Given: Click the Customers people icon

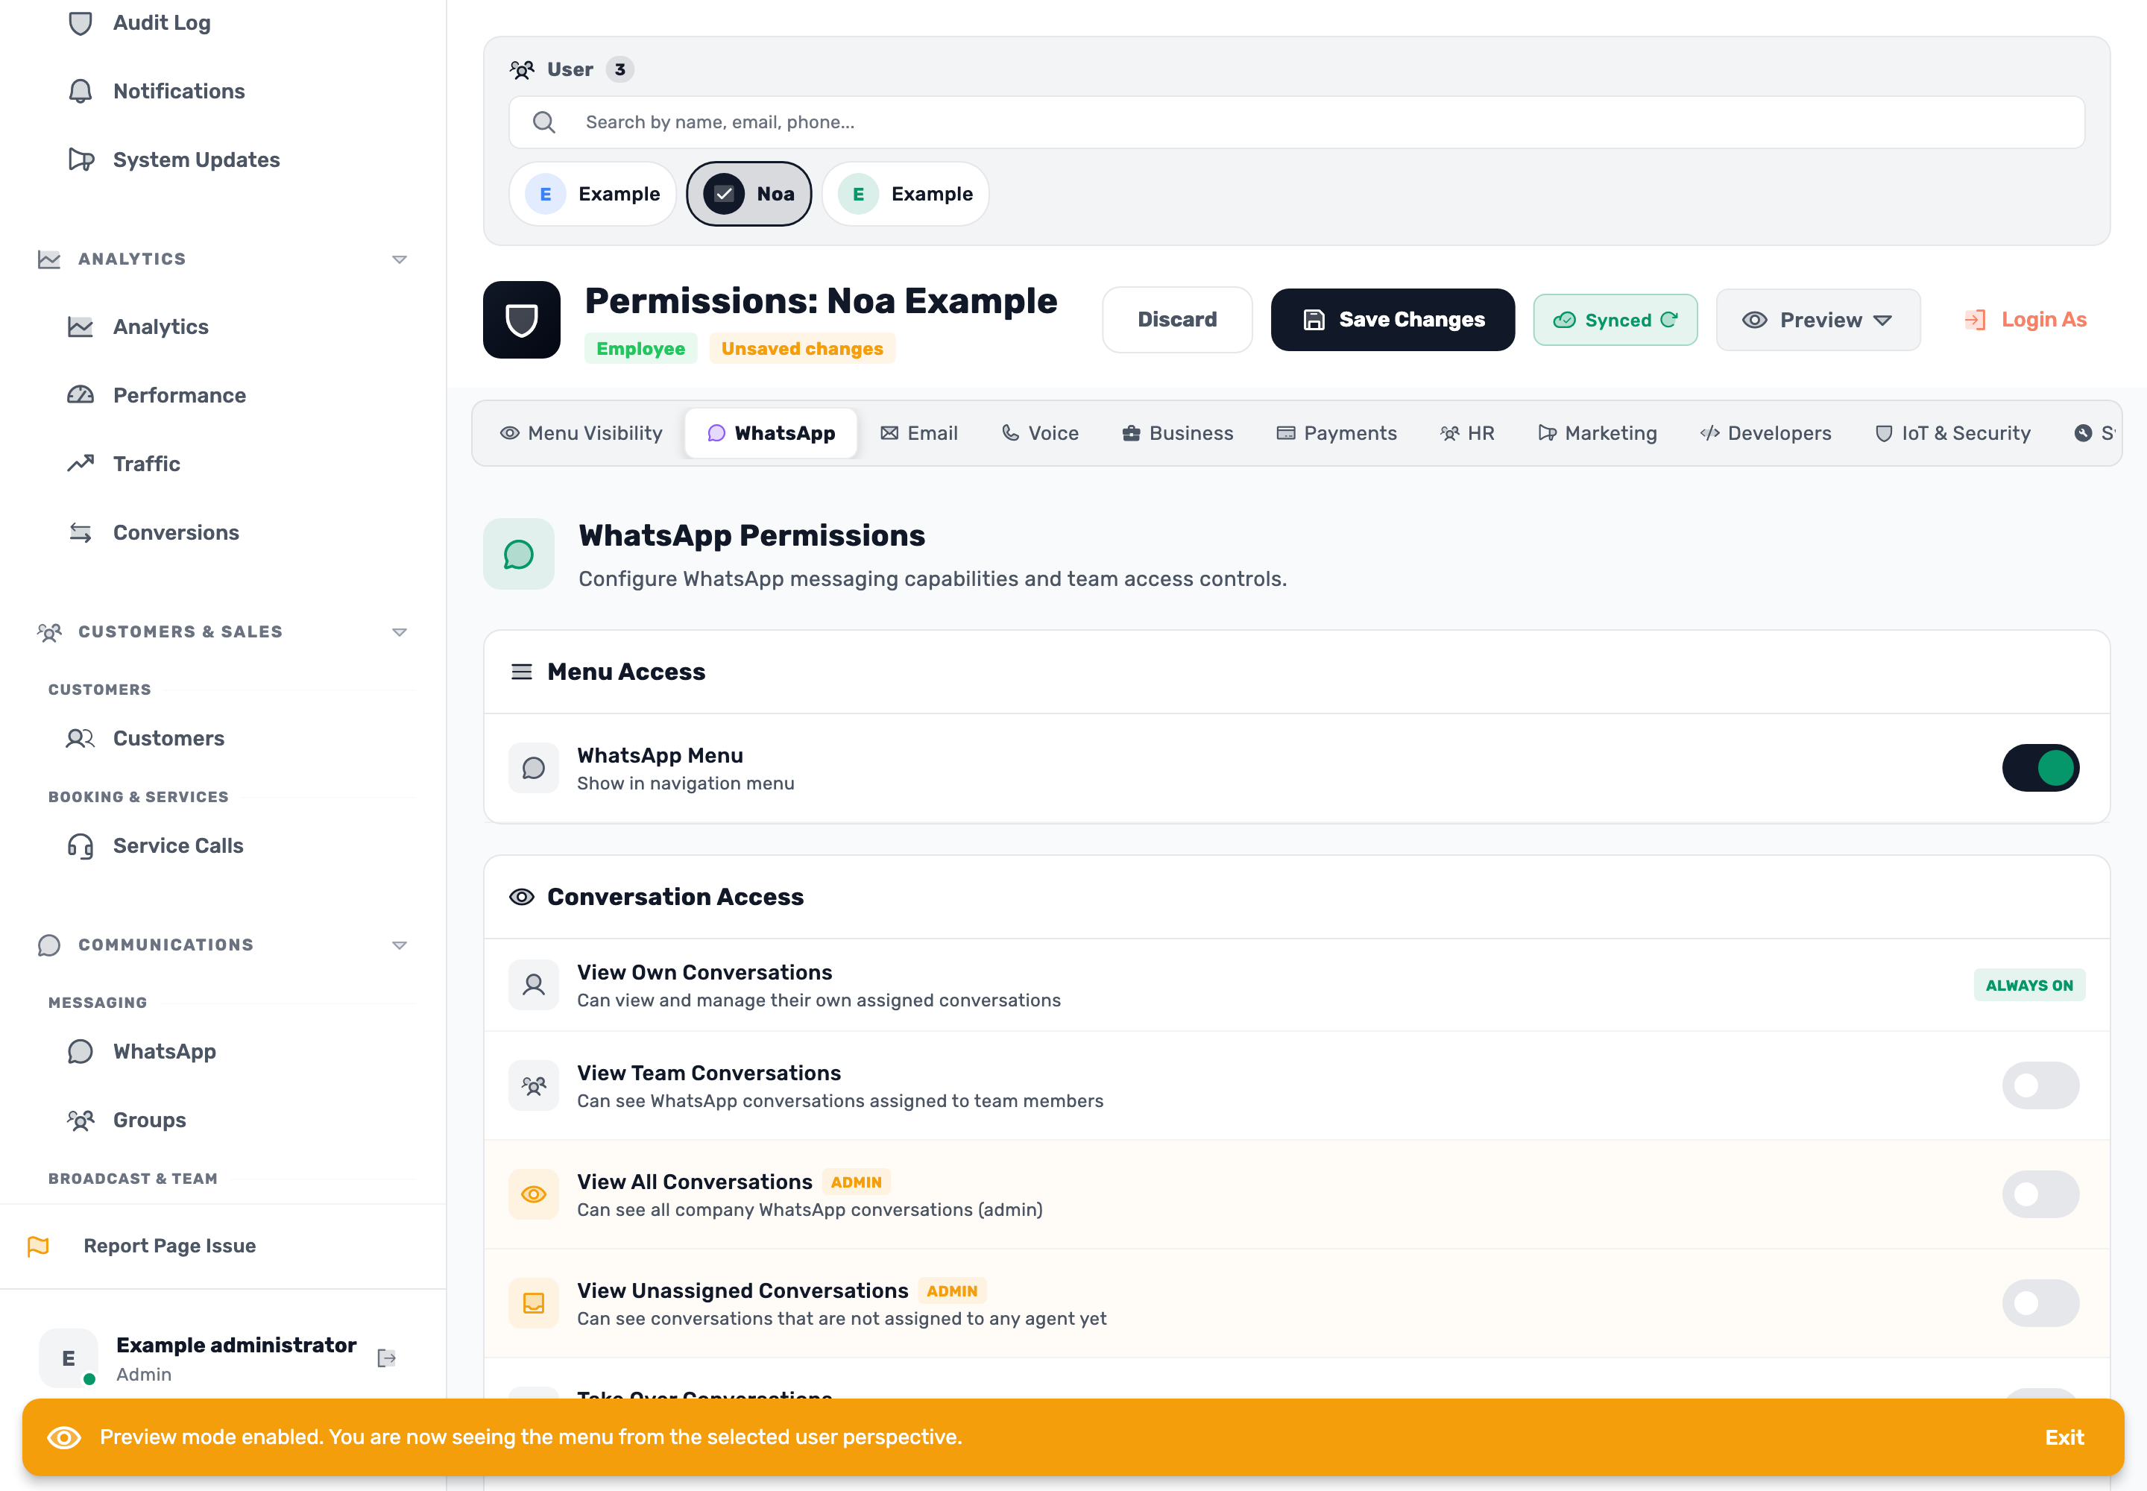Looking at the screenshot, I should [81, 738].
